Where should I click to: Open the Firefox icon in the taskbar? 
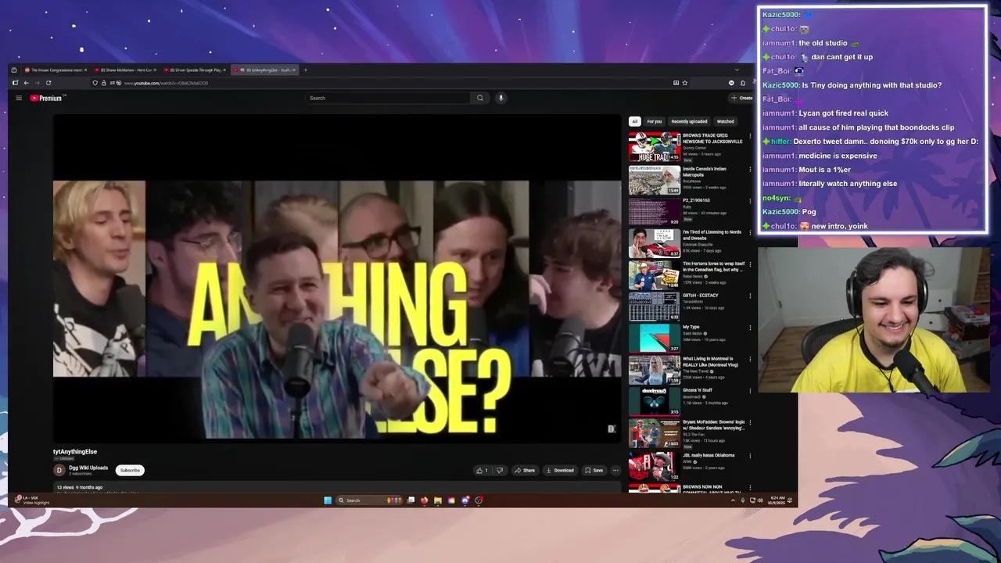coord(425,500)
